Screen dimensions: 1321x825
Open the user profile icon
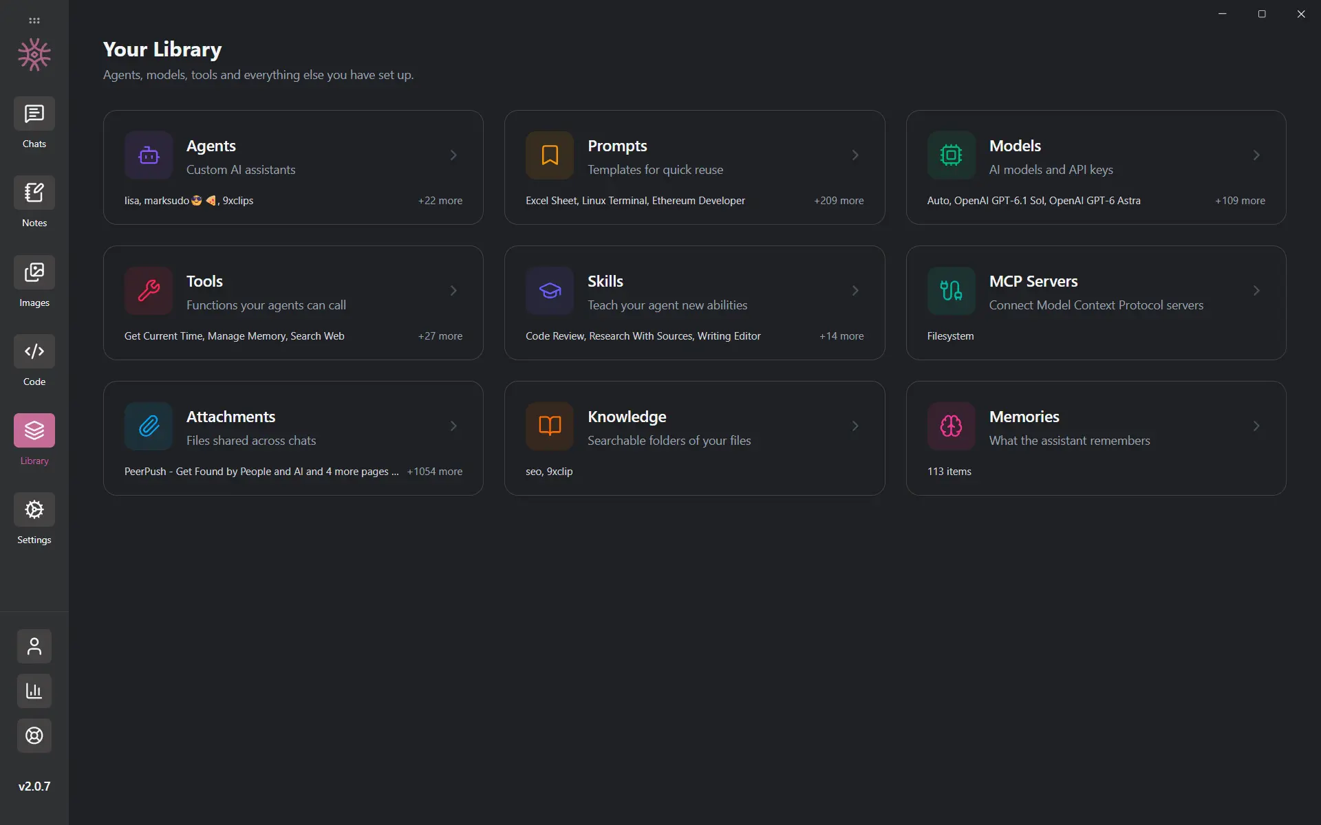pyautogui.click(x=34, y=646)
